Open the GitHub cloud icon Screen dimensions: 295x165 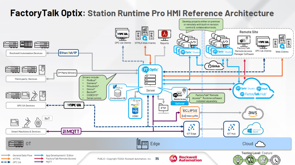point(214,66)
